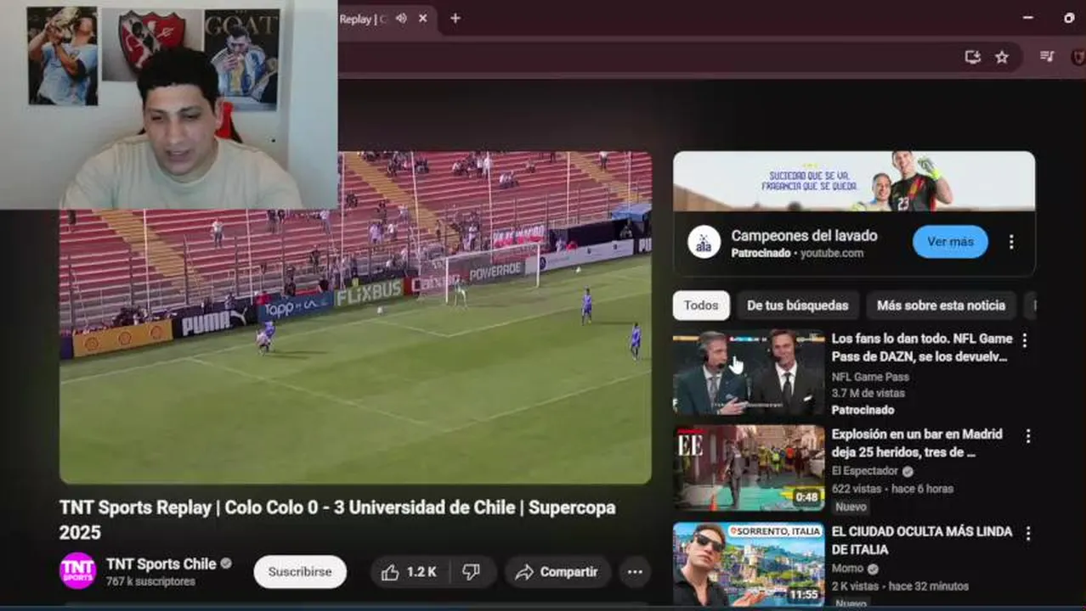Viewport: 1086px width, 611px height.
Task: Click the Patrocinado label under NFL video
Action: (x=863, y=410)
